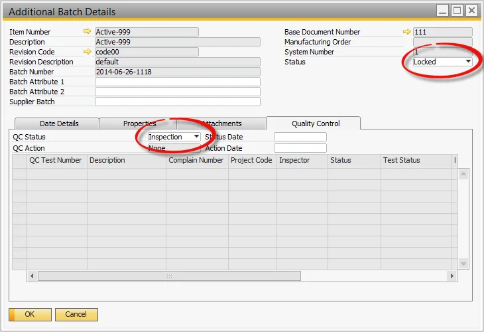Switch to the Date Details tab
This screenshot has width=484, height=332.
click(57, 124)
